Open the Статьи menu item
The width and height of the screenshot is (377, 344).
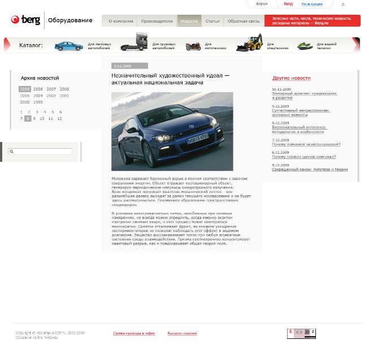[213, 21]
